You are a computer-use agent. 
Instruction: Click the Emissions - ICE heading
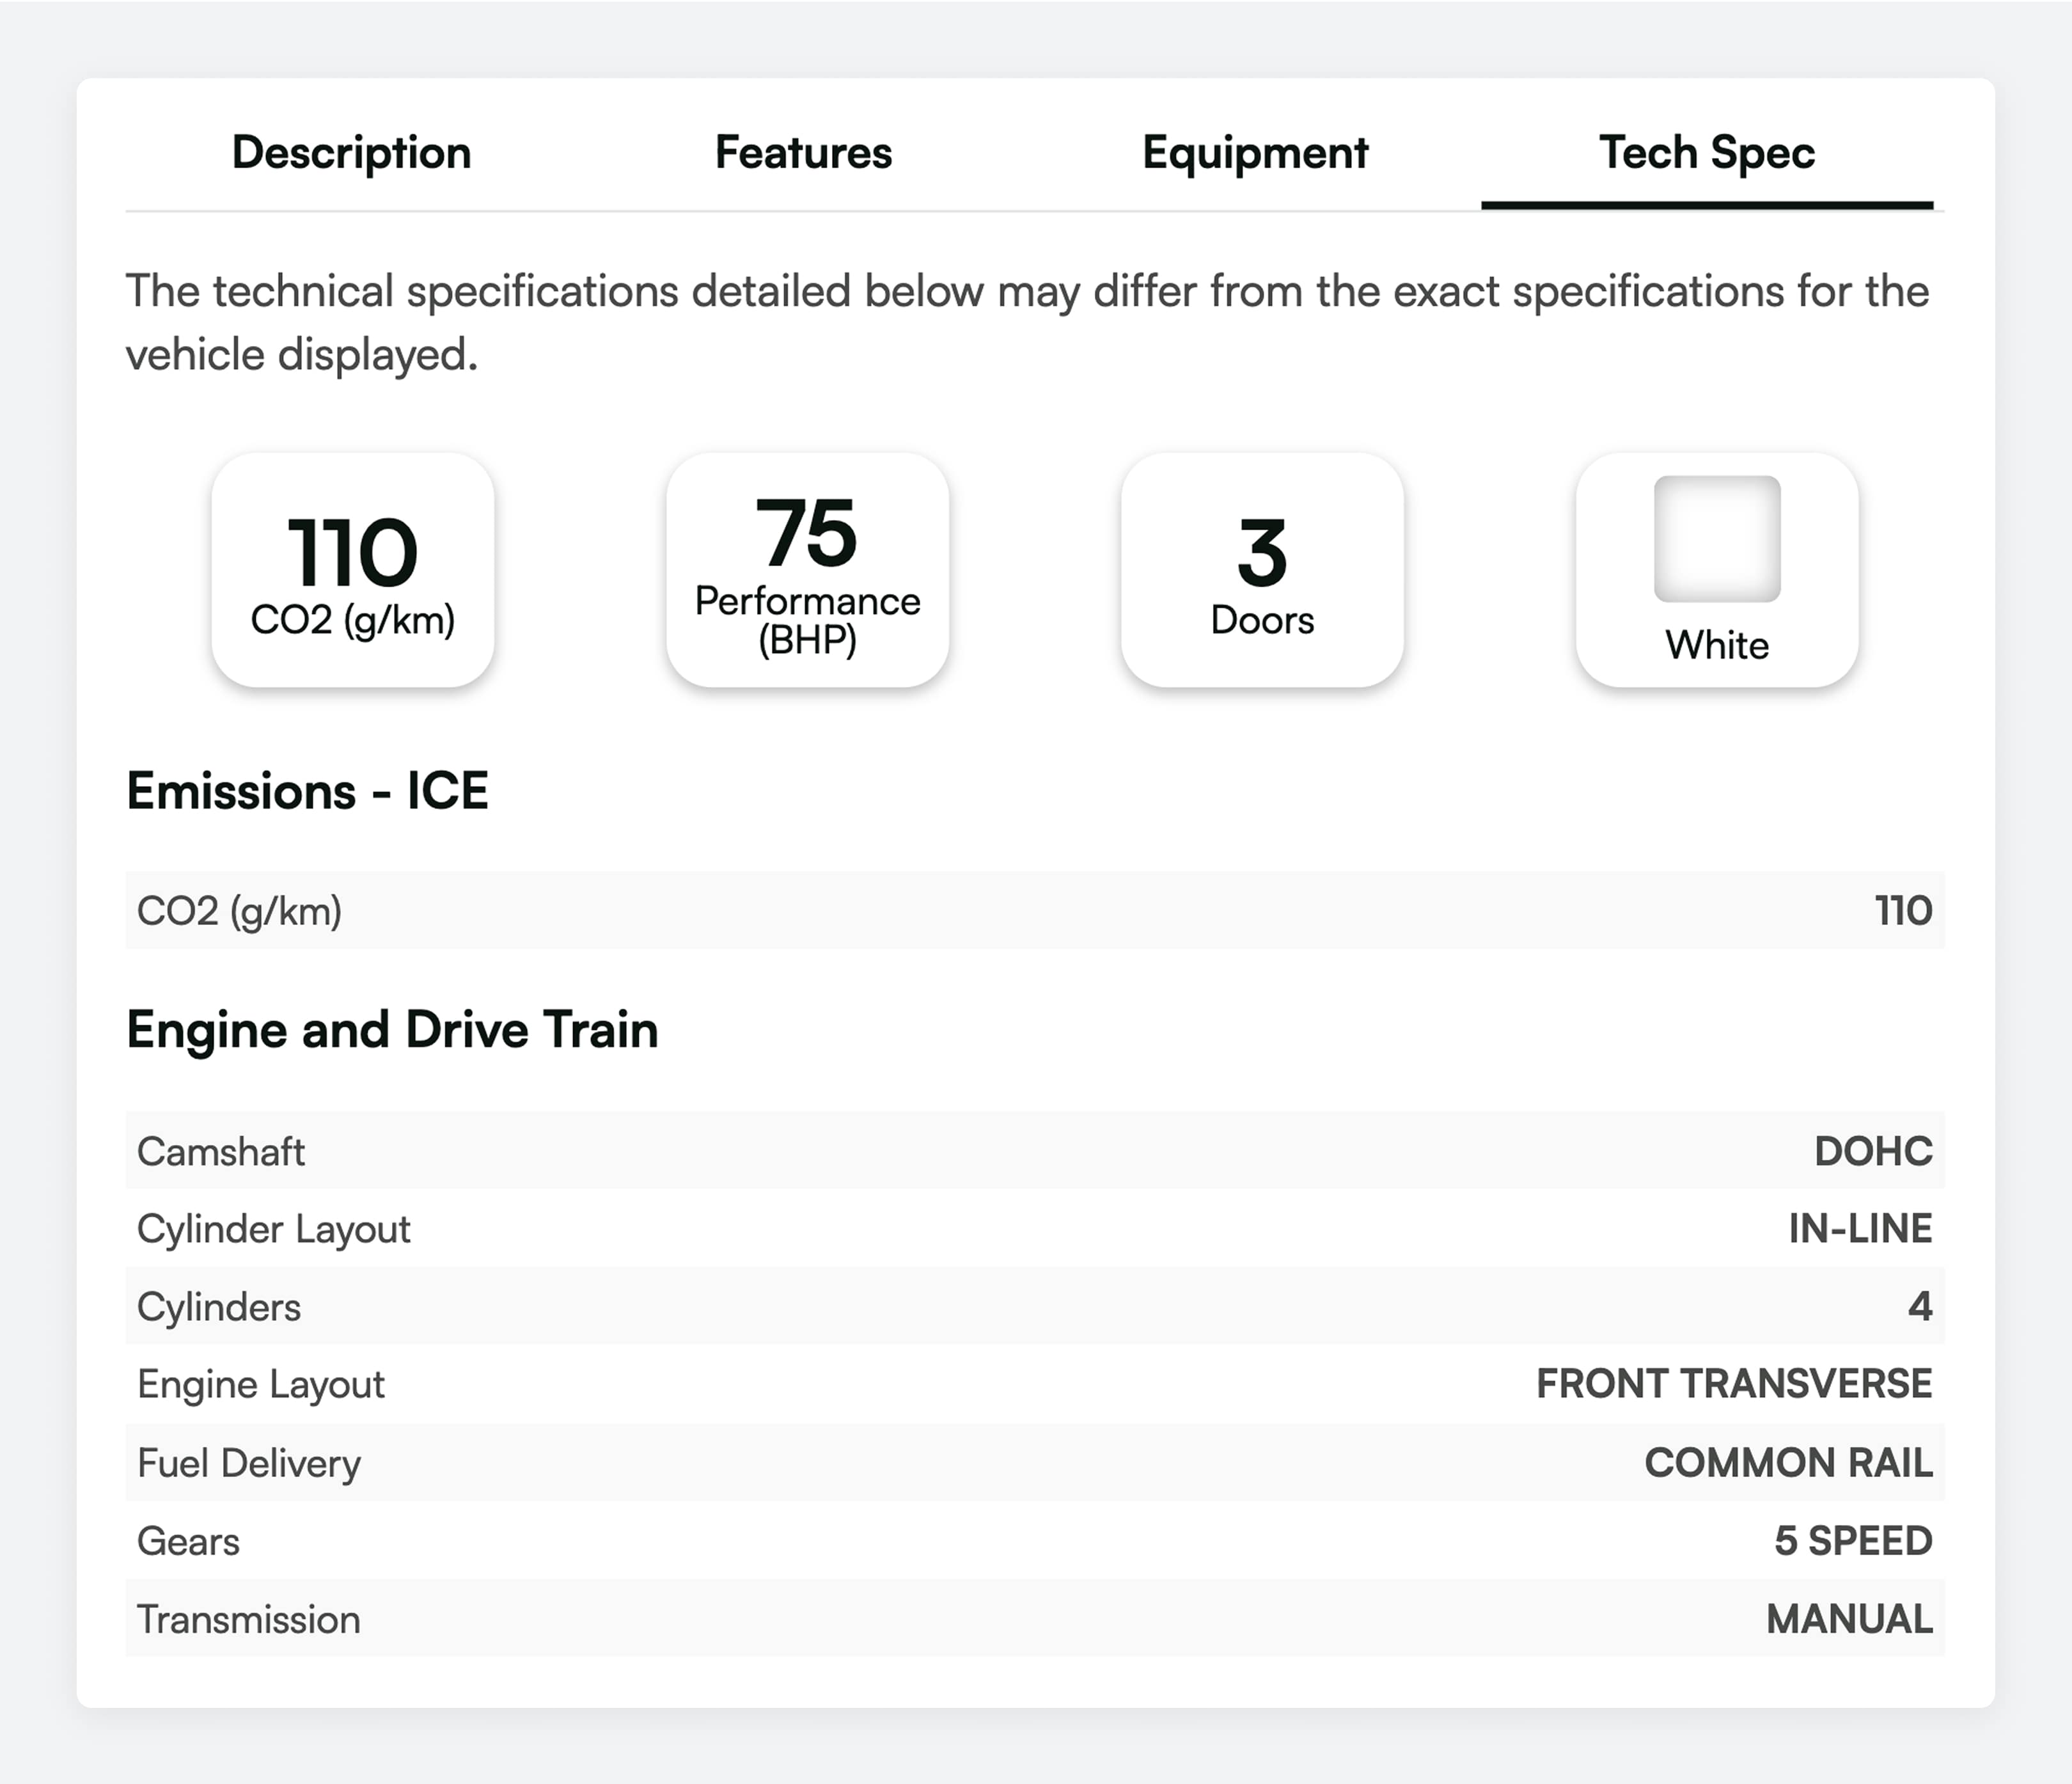tap(307, 791)
